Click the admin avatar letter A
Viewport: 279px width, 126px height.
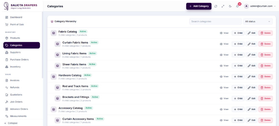(246, 6)
